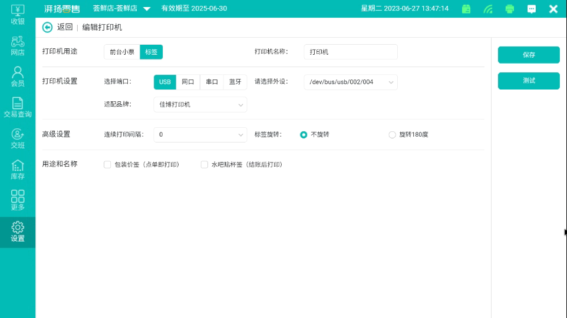
Task: Expand the 请选择外设 device path dropdown
Action: (350, 82)
